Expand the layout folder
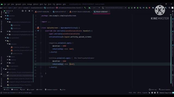 (8, 57)
